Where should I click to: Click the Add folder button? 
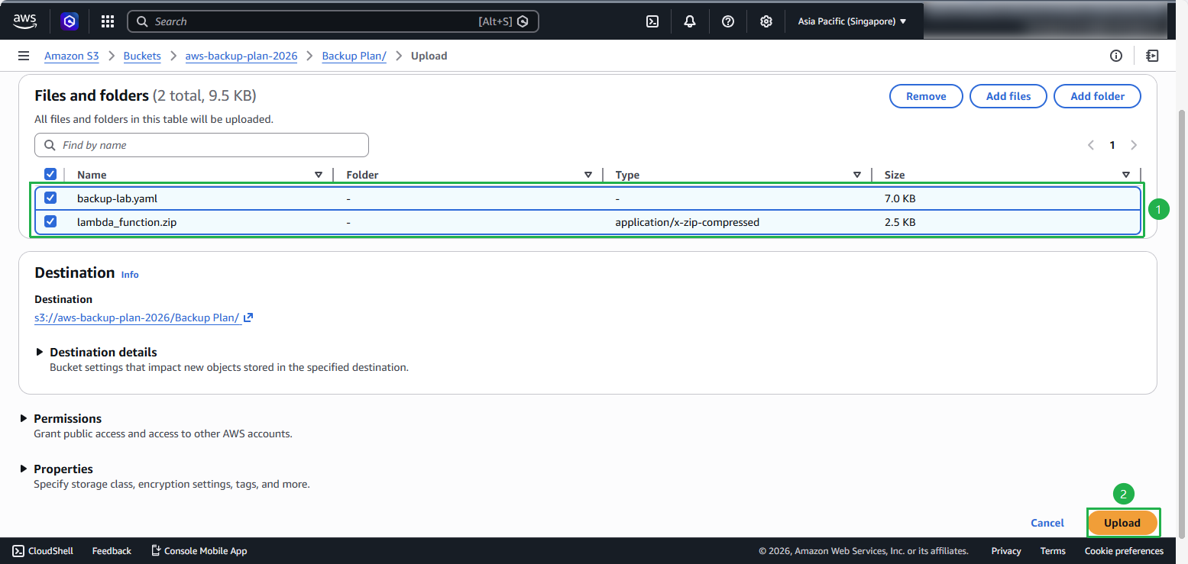pyautogui.click(x=1097, y=96)
